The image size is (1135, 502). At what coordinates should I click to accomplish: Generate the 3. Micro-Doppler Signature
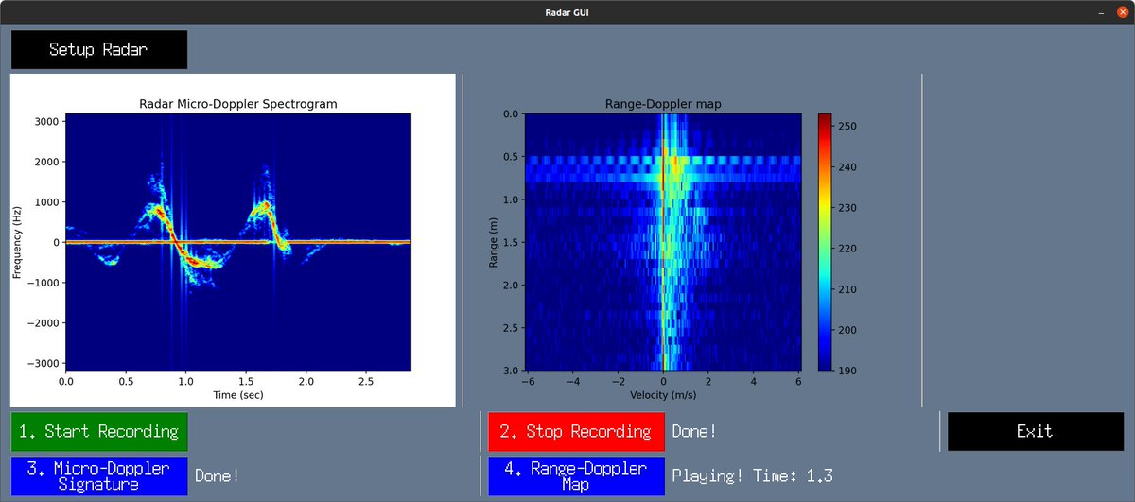point(99,476)
